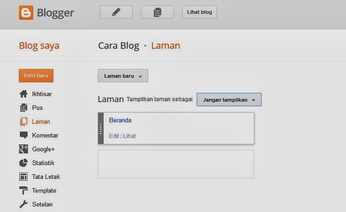Click the pencil icon to create post
The image size is (346, 212).
click(x=116, y=12)
